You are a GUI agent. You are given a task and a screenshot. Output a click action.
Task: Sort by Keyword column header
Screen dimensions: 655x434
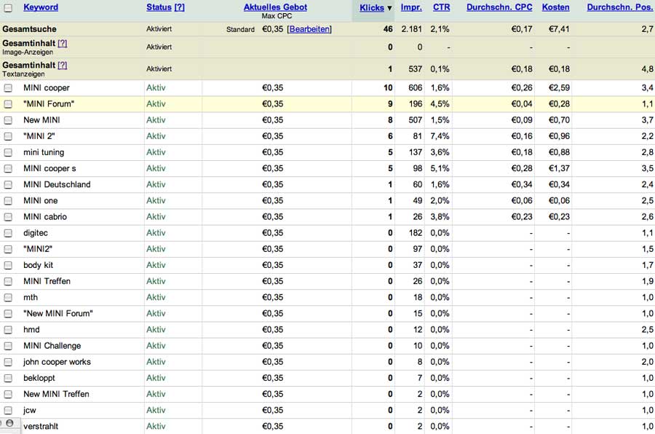coord(41,7)
